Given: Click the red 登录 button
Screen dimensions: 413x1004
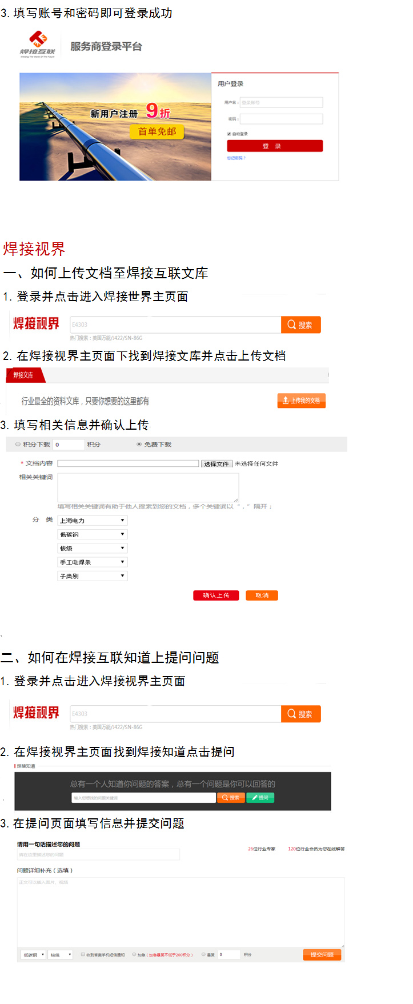Looking at the screenshot, I should [x=275, y=146].
